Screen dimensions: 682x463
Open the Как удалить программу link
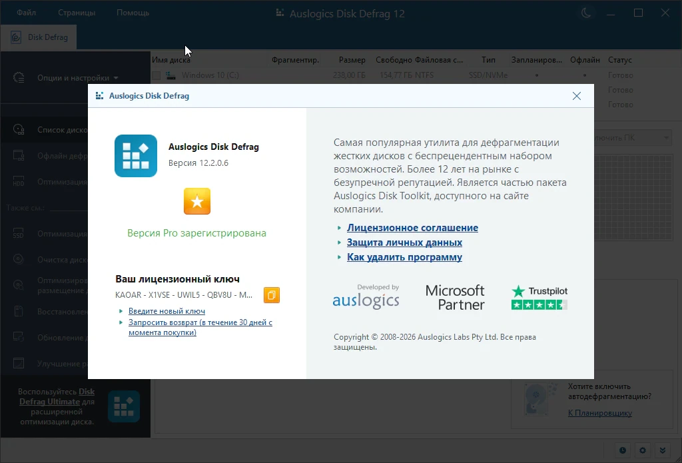click(404, 257)
